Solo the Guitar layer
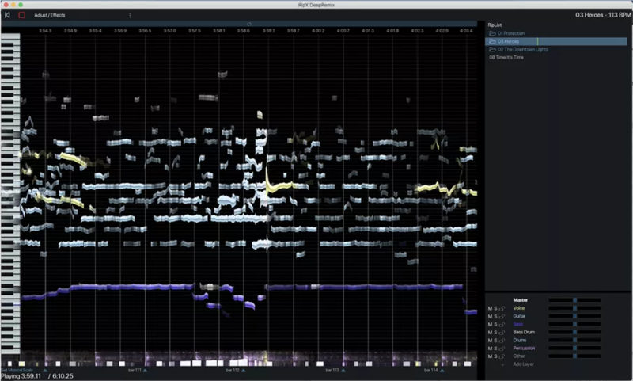 pyautogui.click(x=496, y=316)
